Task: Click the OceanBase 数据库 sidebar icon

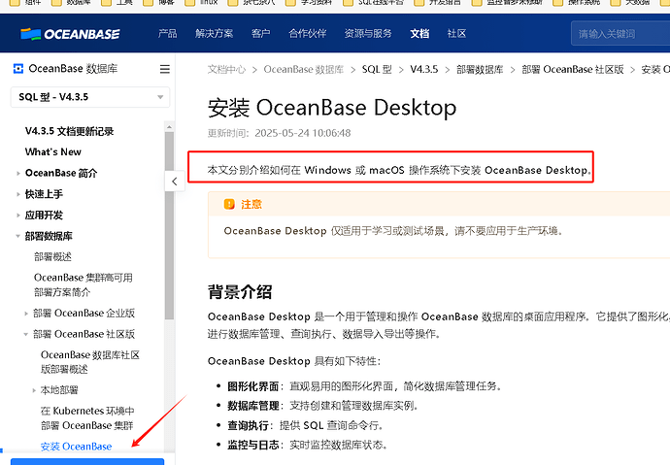Action: coord(18,69)
